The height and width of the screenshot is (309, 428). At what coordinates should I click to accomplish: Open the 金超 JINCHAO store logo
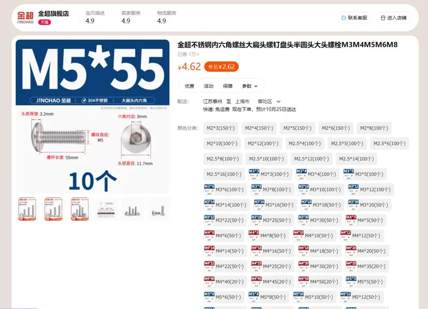click(25, 18)
